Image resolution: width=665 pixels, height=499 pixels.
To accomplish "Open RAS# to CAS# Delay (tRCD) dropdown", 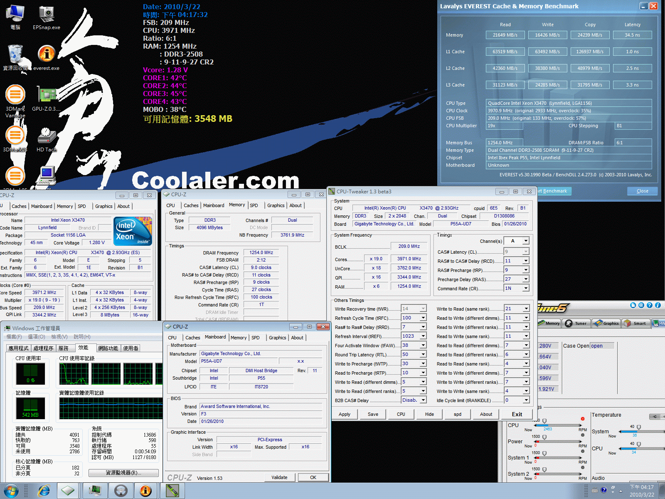I will [x=526, y=261].
